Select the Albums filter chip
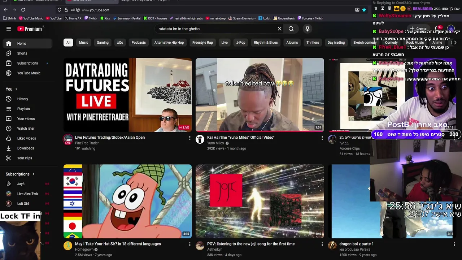The width and height of the screenshot is (462, 260). click(x=292, y=43)
